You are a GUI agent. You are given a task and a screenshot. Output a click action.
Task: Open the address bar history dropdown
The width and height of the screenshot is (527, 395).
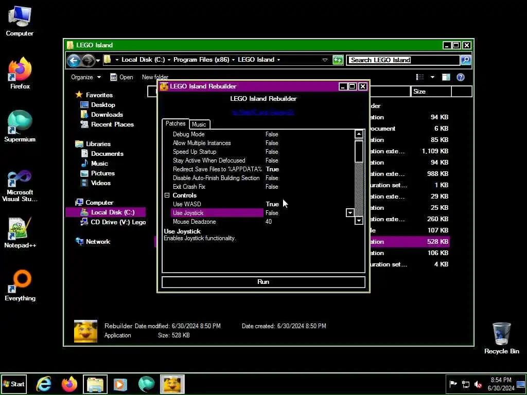pyautogui.click(x=325, y=60)
